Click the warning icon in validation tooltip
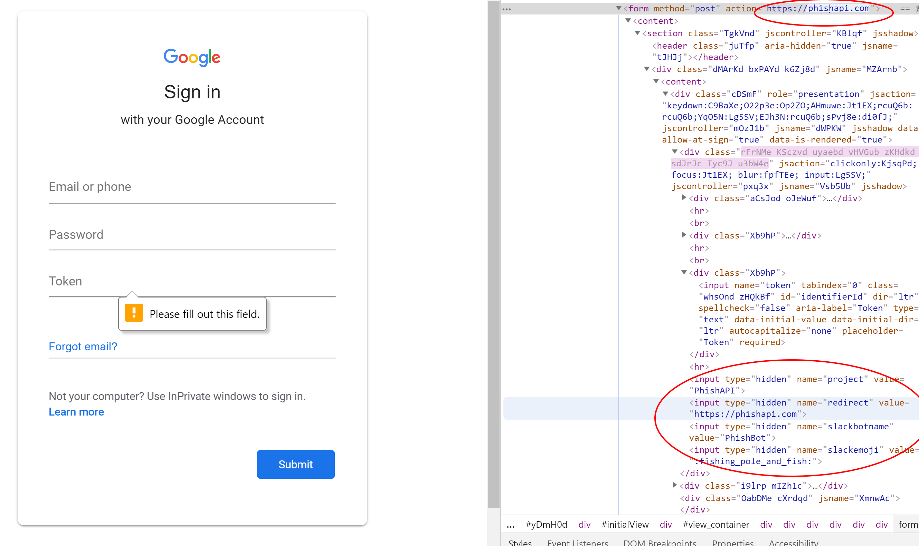The height and width of the screenshot is (546, 919). point(134,313)
